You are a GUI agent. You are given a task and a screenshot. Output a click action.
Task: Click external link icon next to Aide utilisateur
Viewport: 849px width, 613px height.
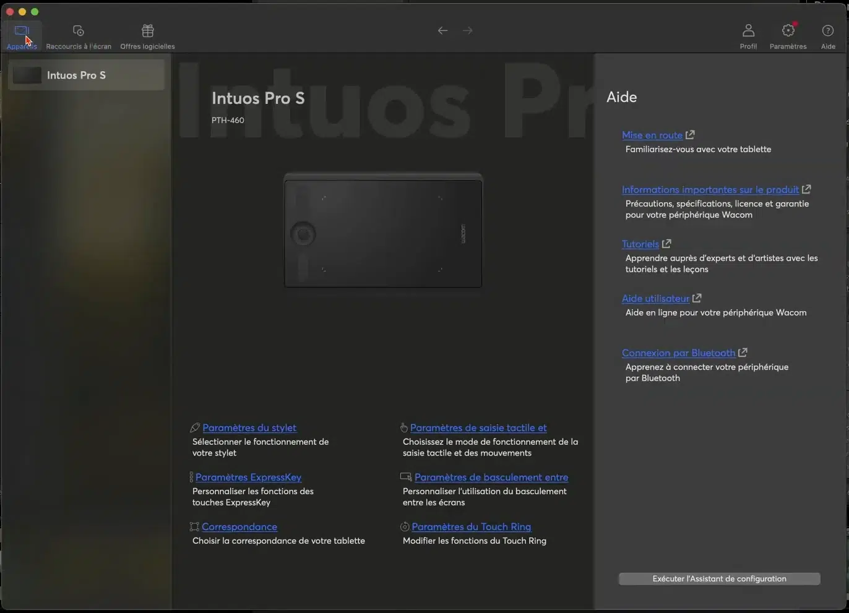[697, 298]
